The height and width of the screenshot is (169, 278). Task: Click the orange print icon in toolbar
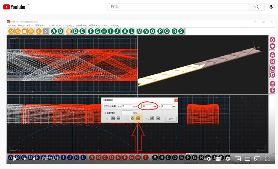[x=31, y=31]
